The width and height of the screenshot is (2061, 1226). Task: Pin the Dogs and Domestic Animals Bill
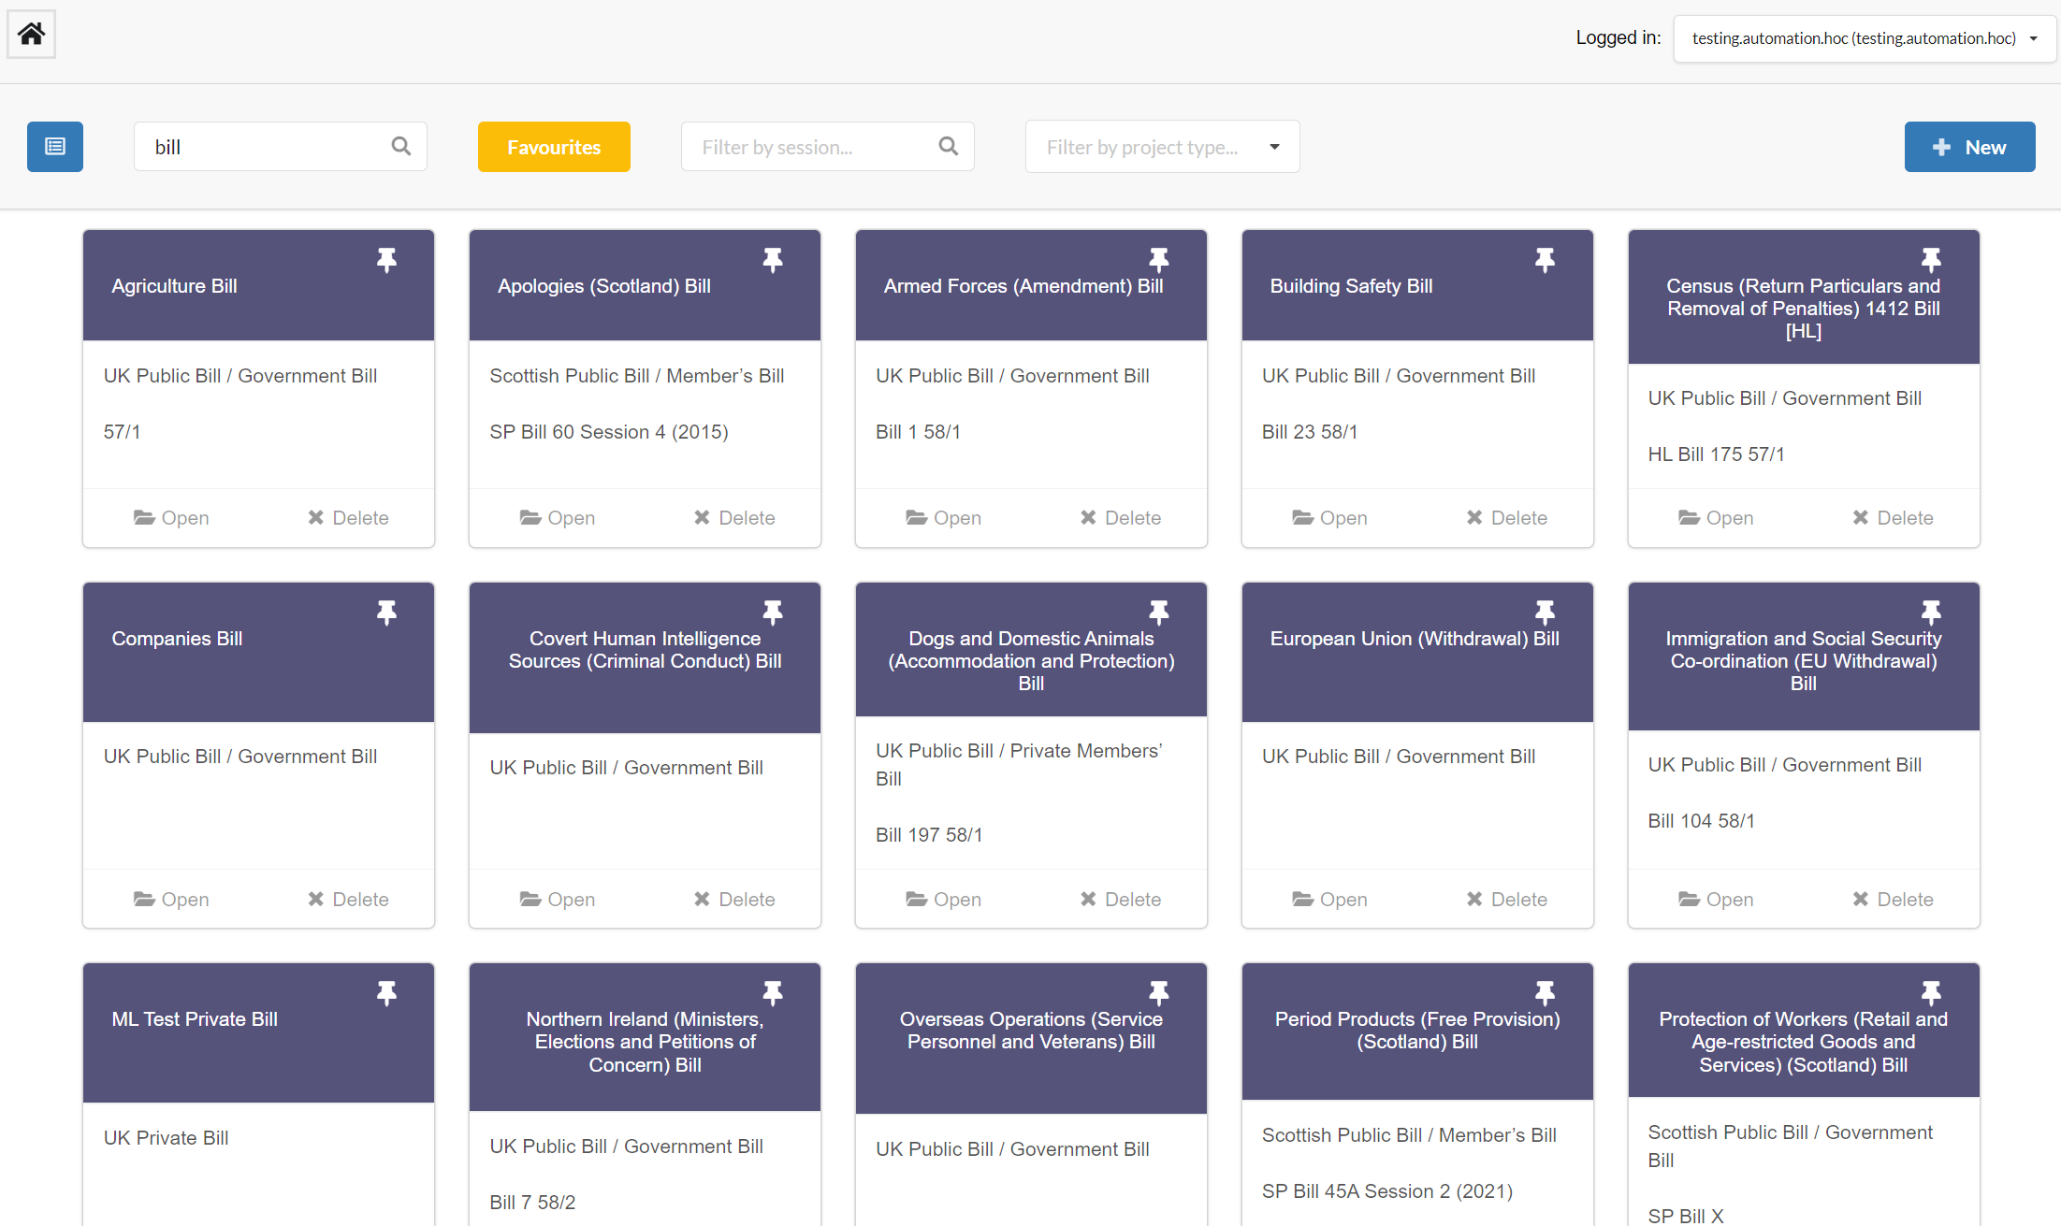(x=1159, y=613)
